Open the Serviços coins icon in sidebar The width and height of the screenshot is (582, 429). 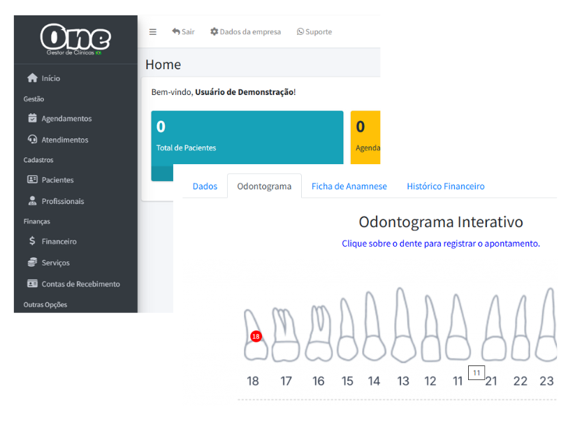32,263
